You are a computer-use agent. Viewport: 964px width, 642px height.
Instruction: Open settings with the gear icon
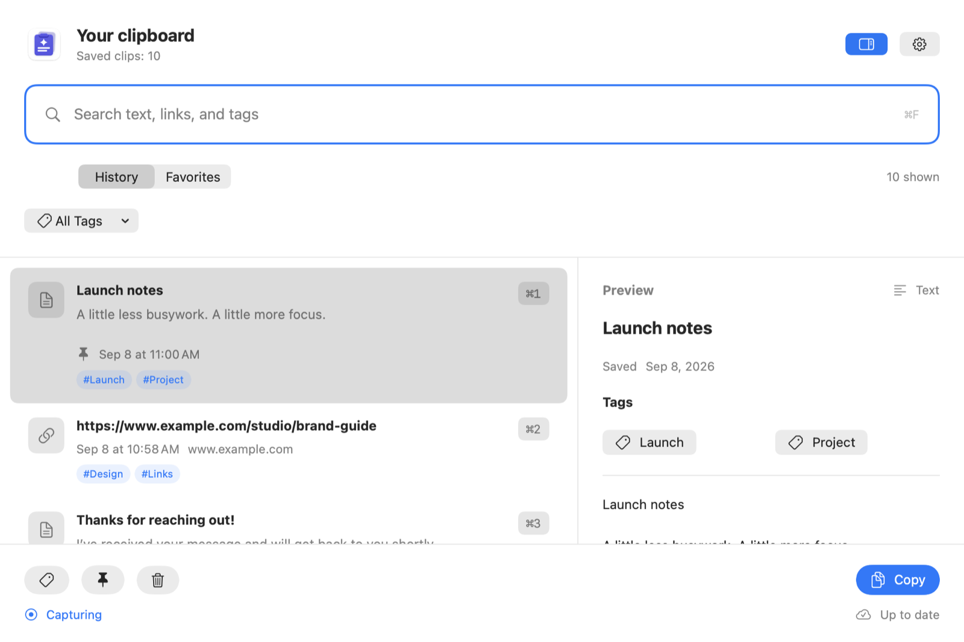[x=919, y=44]
